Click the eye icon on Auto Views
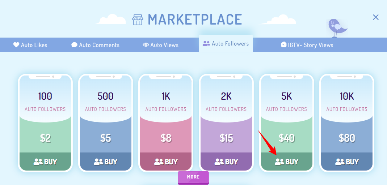 [146, 45]
